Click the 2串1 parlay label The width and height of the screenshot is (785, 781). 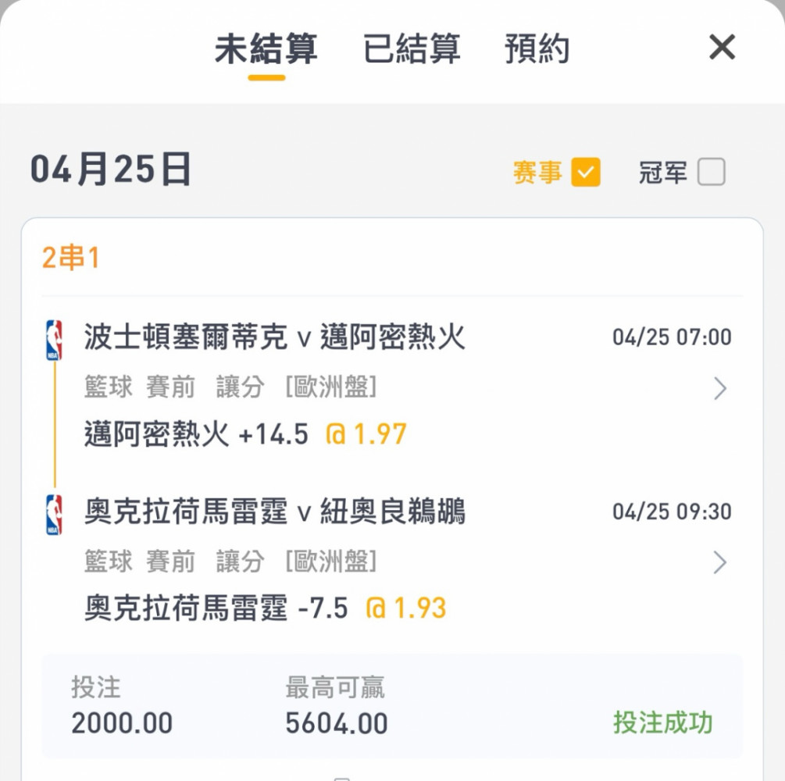pos(71,257)
